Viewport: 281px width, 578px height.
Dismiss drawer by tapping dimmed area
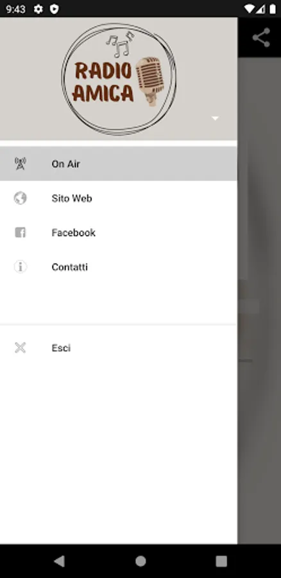pos(259,295)
